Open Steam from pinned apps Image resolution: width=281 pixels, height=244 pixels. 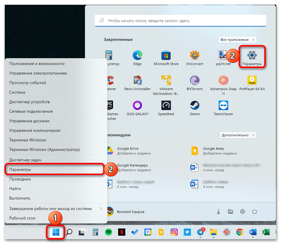pyautogui.click(x=194, y=108)
